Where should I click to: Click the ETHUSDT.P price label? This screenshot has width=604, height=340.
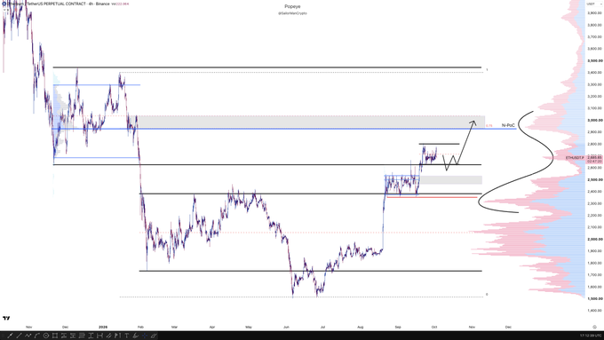coord(575,158)
